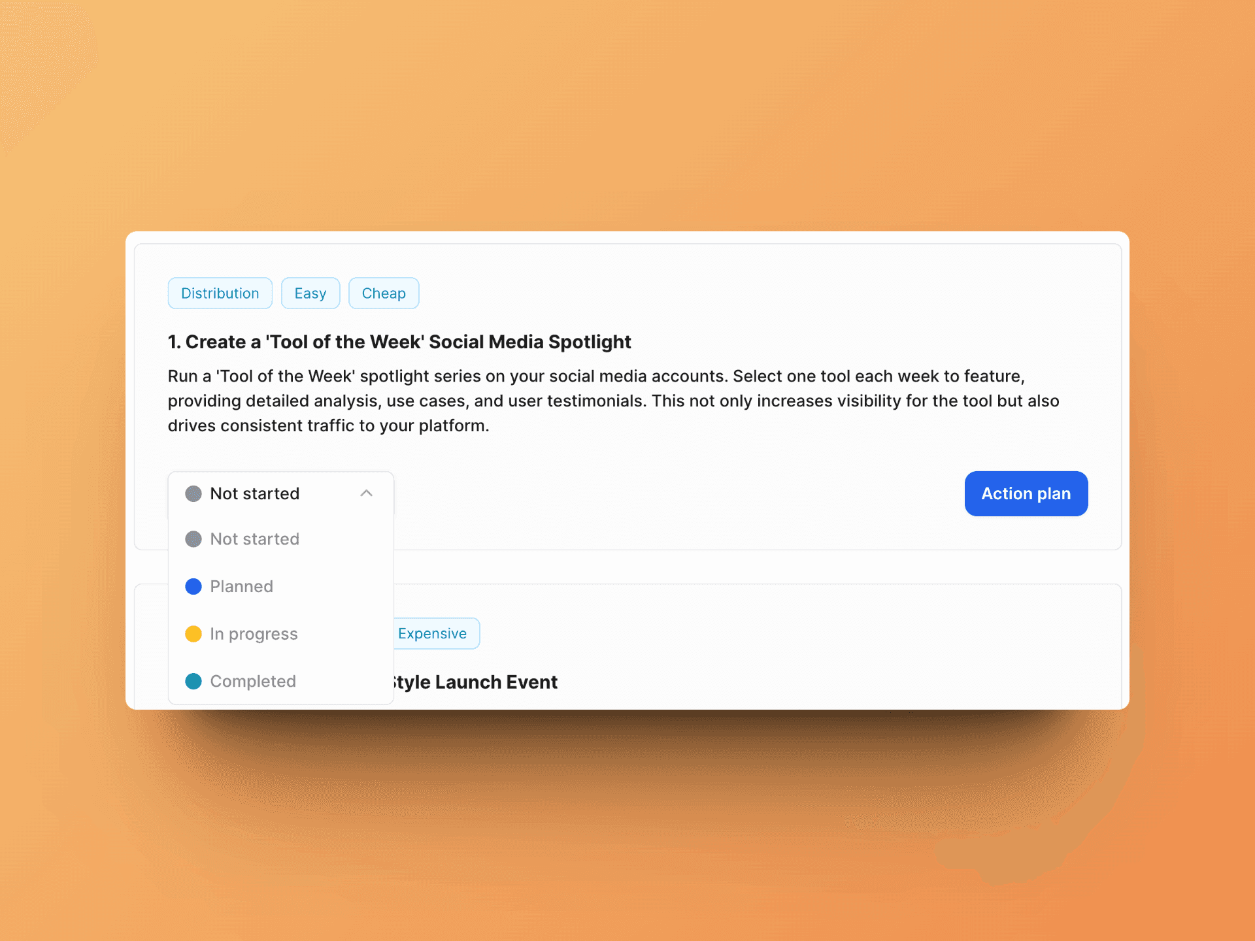Click the Easy difficulty tag
Screen dimensions: 1255x941
(310, 293)
